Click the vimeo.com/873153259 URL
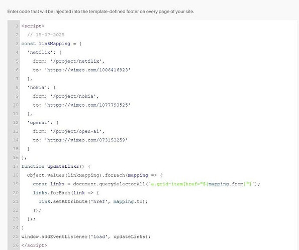The image size is (299, 250). pos(86,140)
